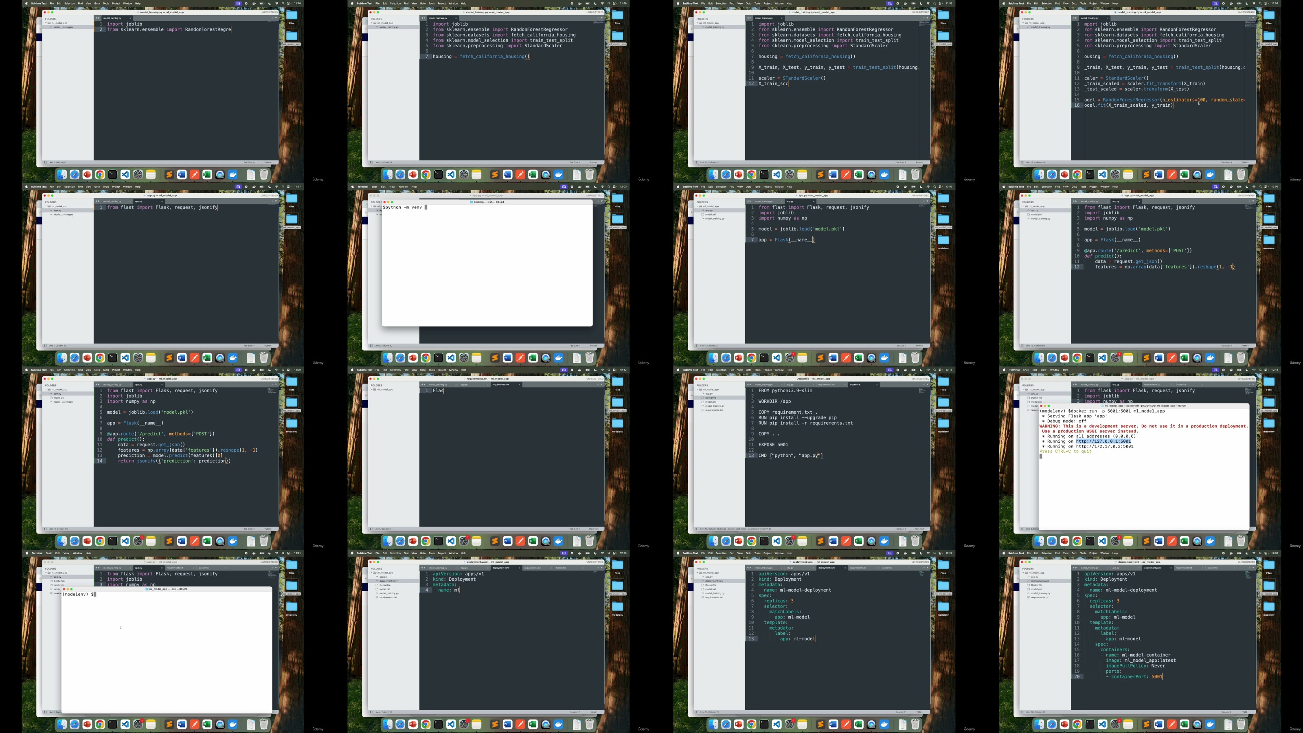Click Docker dock icon in bottom-right screenshot
The image size is (1303, 733).
(x=1210, y=724)
